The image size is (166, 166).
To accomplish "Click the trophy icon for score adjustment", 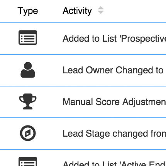I will click(28, 102).
